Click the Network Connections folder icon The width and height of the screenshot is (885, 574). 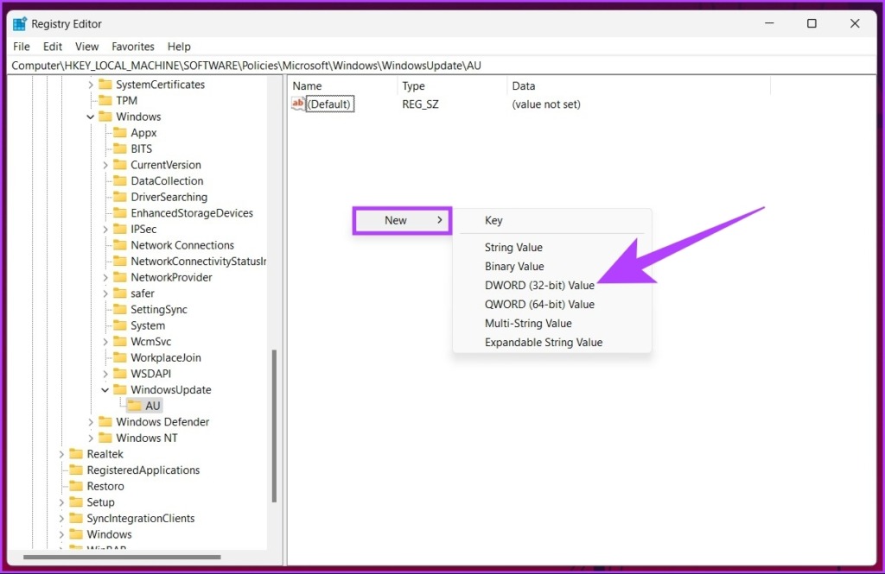(x=119, y=245)
